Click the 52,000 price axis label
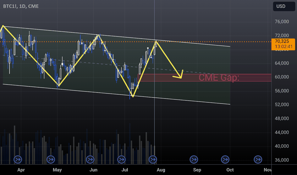This screenshot has width=297, height=175. coord(282,105)
